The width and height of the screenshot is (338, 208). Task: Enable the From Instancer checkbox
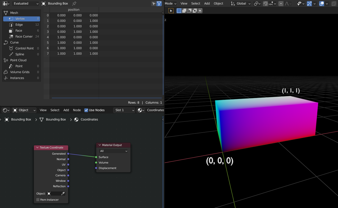pos(38,200)
